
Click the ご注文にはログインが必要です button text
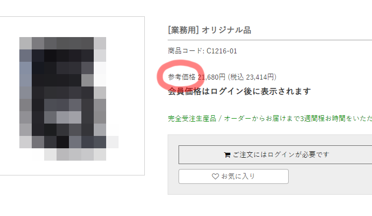[281, 155]
